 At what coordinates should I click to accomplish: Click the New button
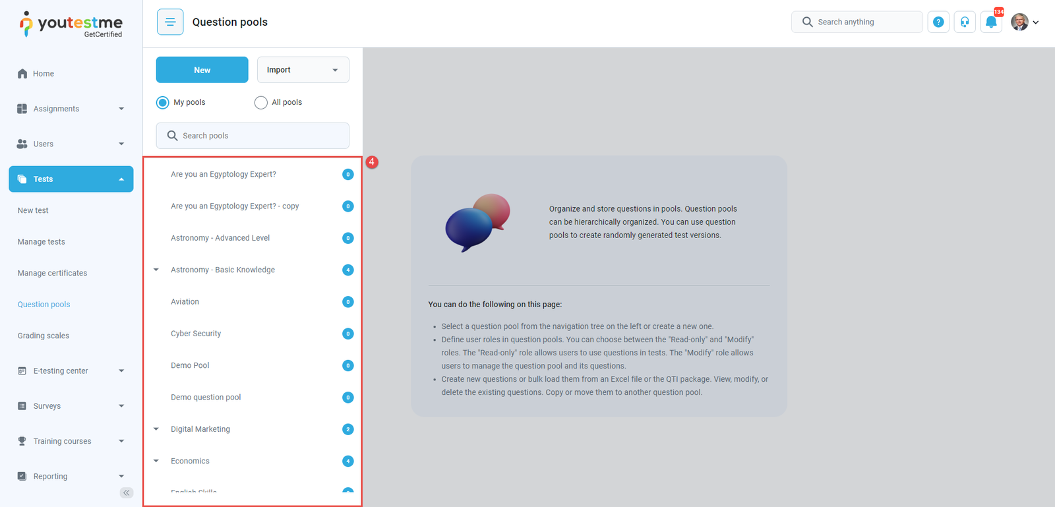(202, 70)
